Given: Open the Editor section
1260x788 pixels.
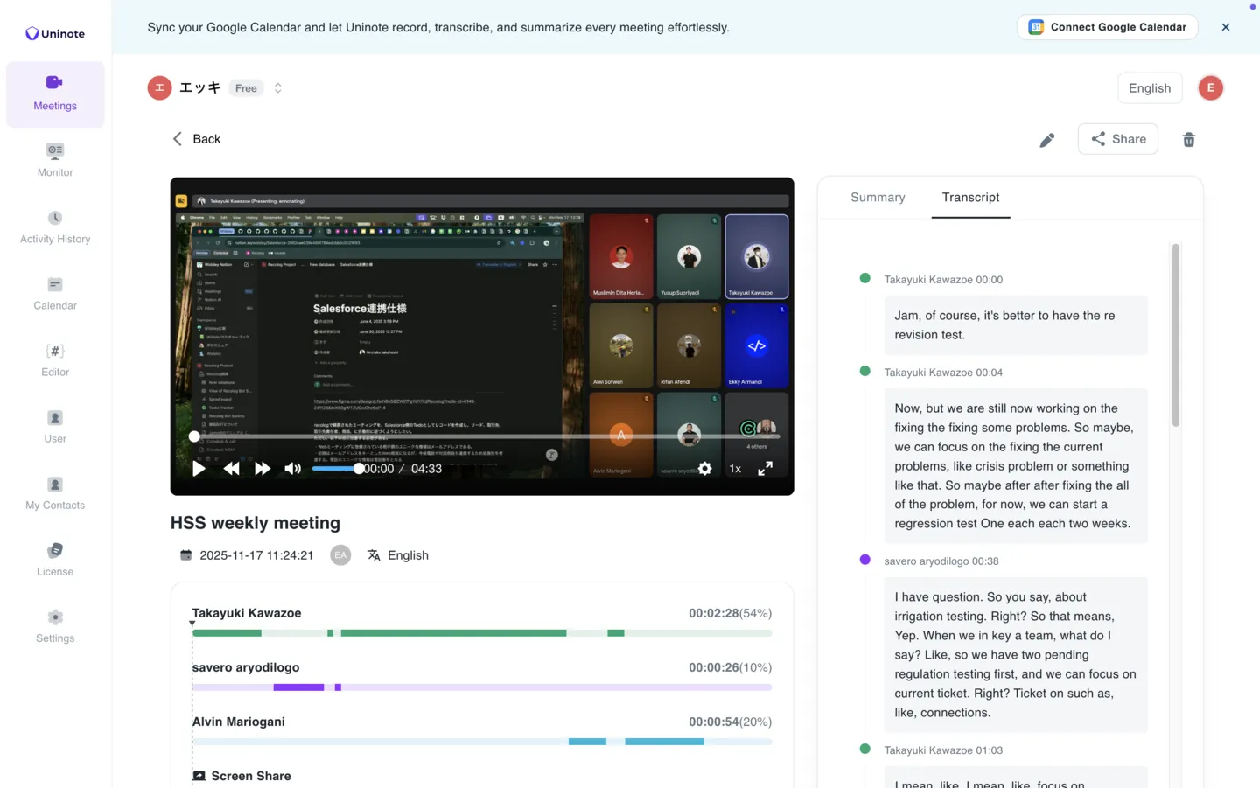Looking at the screenshot, I should coord(55,359).
